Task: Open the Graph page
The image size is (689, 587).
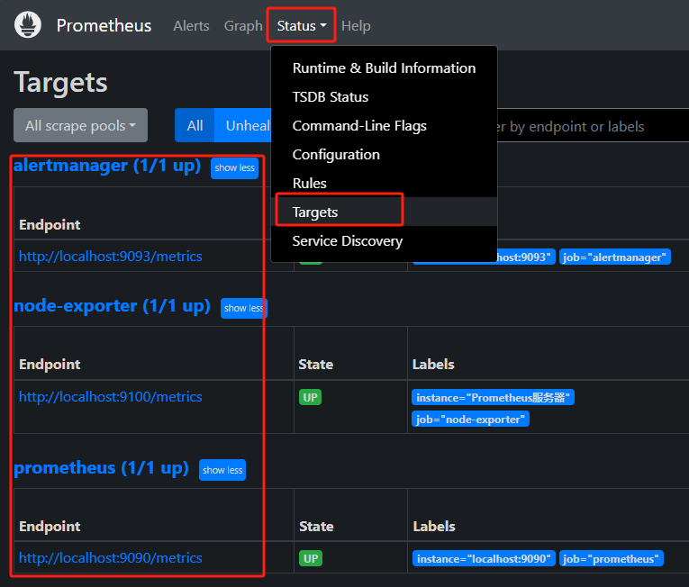Action: (243, 26)
